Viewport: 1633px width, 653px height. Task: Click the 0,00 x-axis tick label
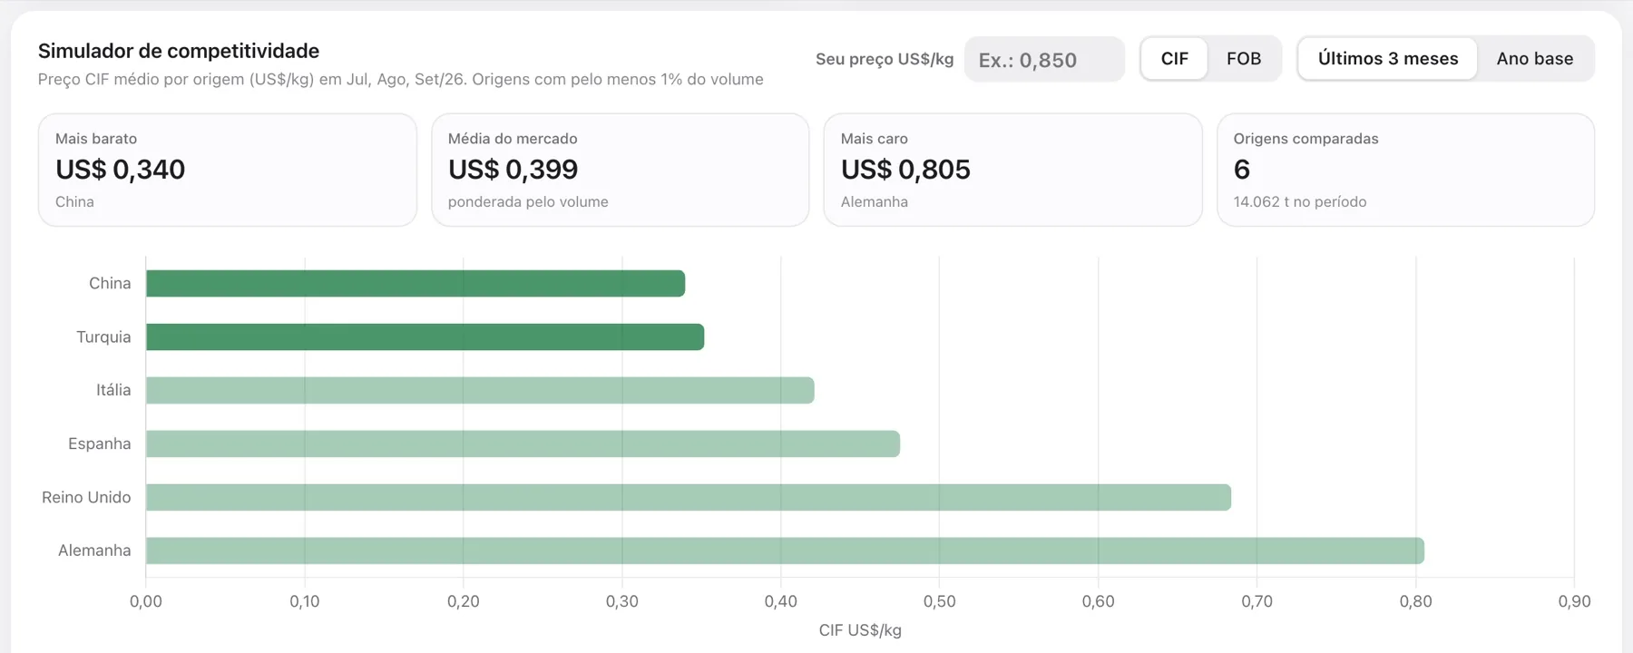[146, 601]
